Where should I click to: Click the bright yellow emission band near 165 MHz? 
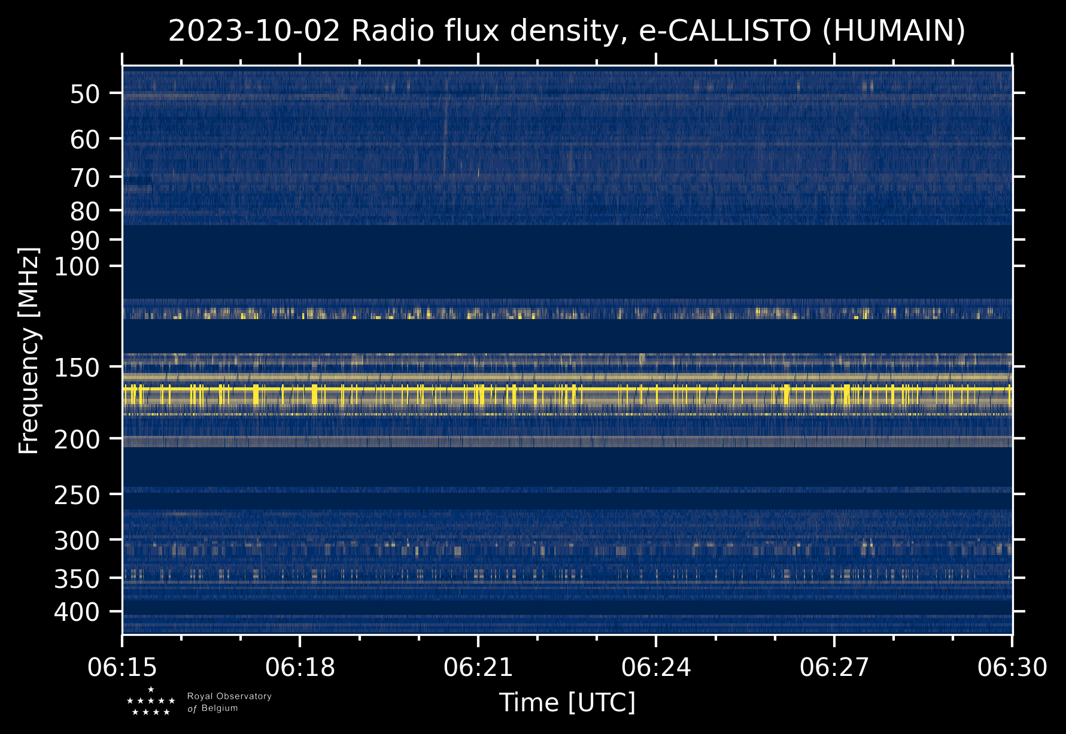567,389
